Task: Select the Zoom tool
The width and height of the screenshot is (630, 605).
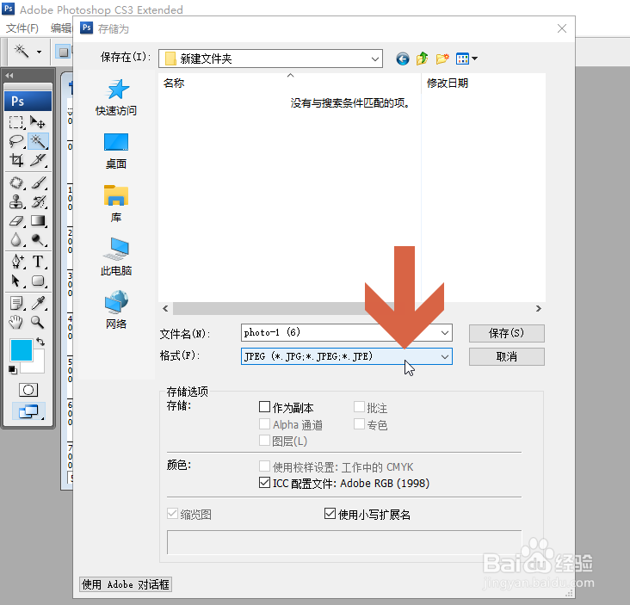Action: (x=38, y=322)
